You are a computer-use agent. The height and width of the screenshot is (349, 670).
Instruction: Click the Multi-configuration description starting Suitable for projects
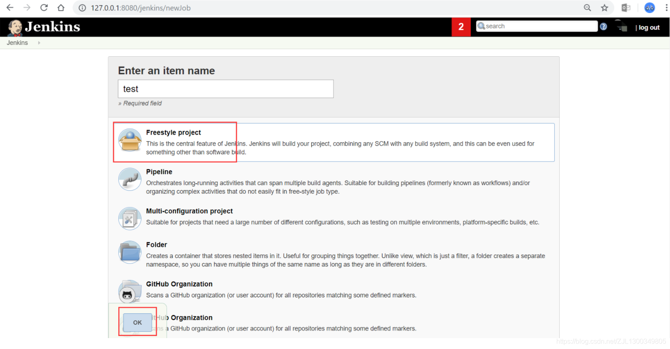pos(342,222)
